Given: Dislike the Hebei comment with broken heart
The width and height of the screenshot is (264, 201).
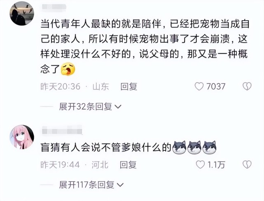Looking at the screenshot, I should click(247, 165).
